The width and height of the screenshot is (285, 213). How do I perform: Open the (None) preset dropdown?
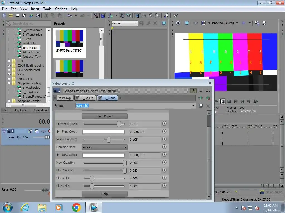pyautogui.click(x=125, y=23)
